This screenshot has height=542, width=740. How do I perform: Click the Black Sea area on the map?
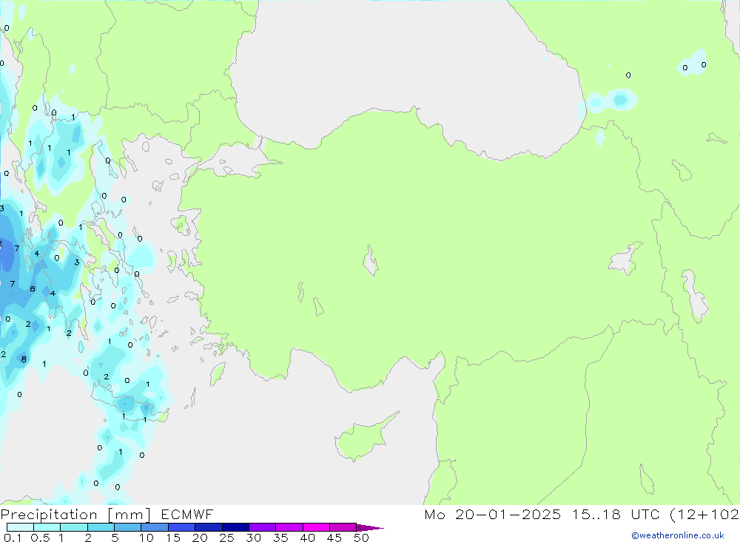tap(401, 71)
